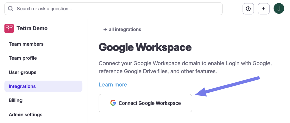Open the help question mark icon

(x=248, y=9)
